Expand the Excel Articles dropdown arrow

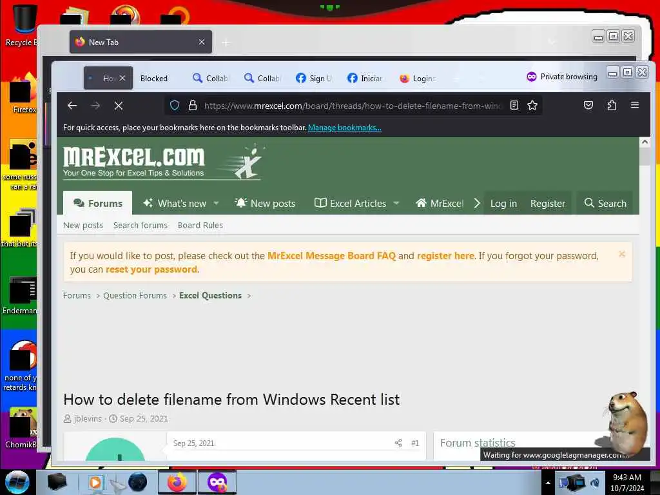pyautogui.click(x=396, y=203)
